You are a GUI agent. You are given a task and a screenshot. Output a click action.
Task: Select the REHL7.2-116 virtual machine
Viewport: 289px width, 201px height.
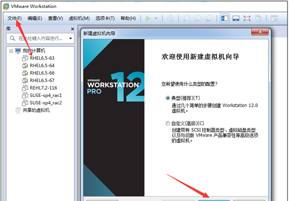[x=44, y=88]
